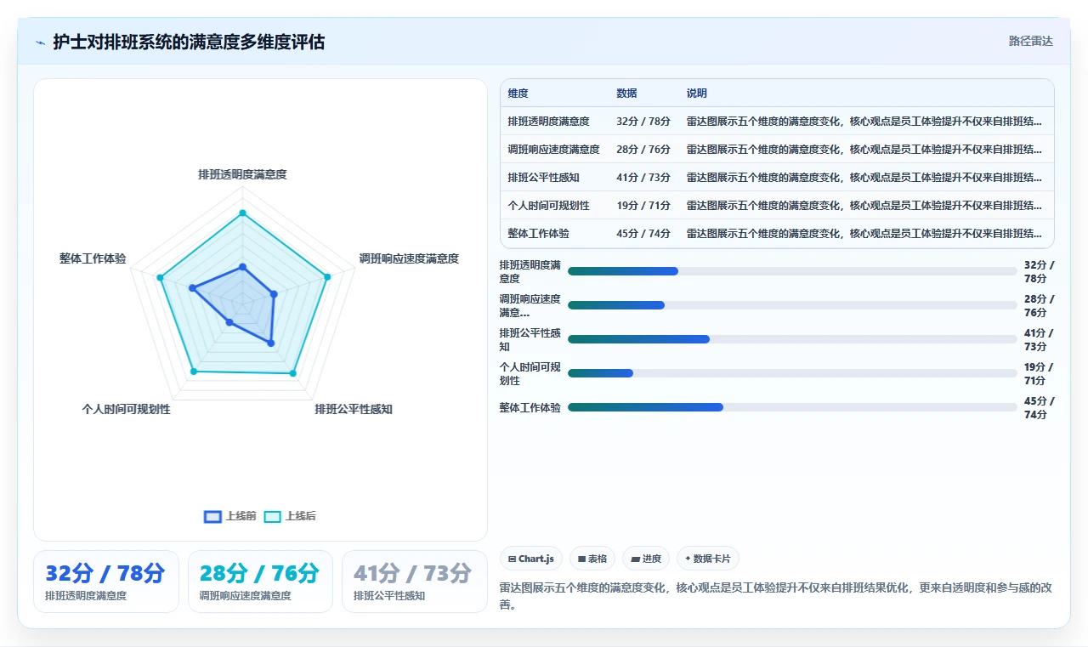The image size is (1088, 647).
Task: Click the 上线前 data point on 个人时间可规划性 axis
Action: point(229,322)
